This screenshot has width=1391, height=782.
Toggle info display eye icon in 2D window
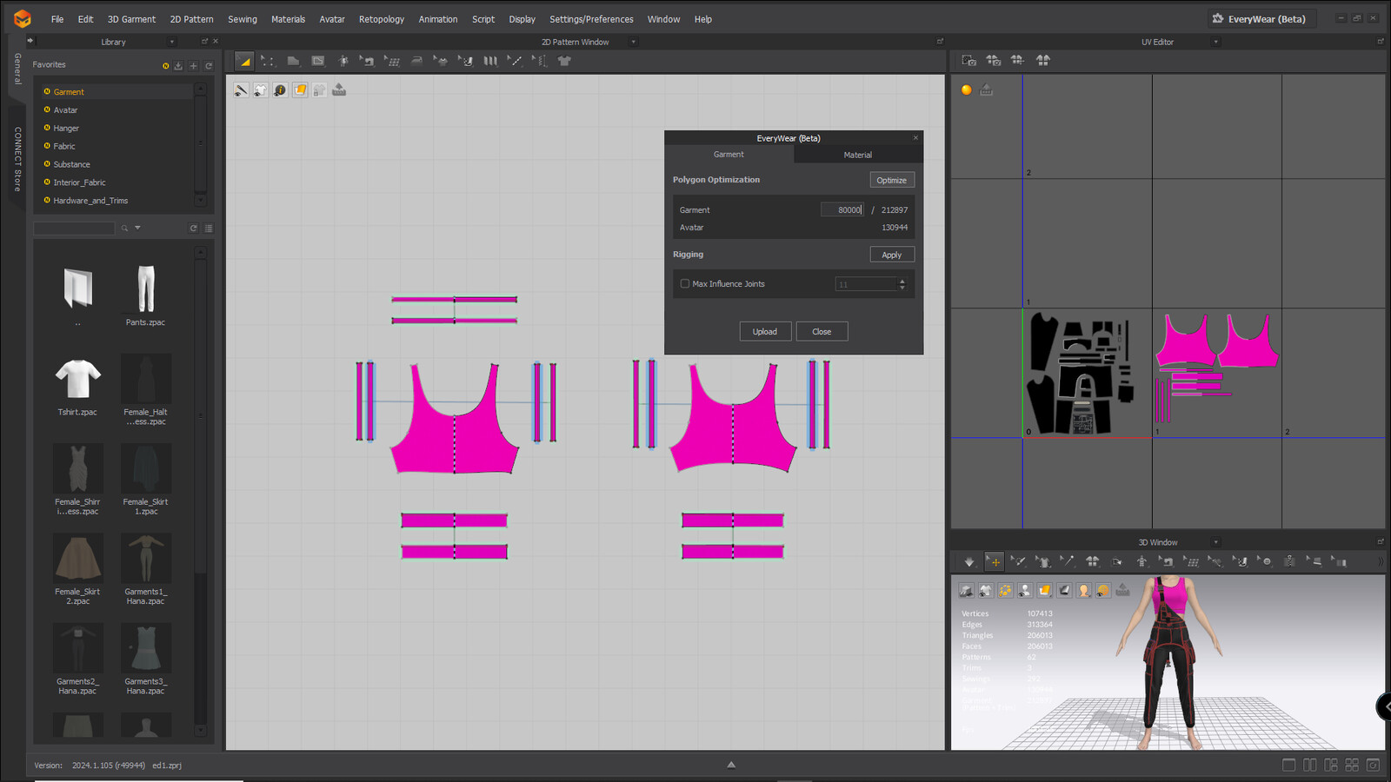(280, 90)
